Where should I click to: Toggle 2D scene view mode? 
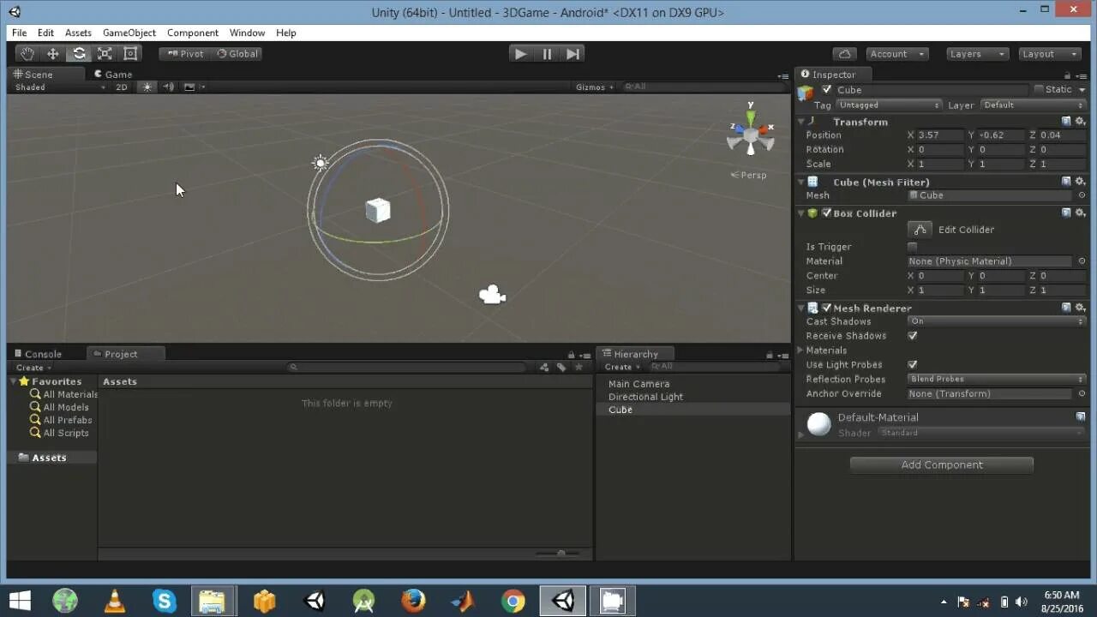[122, 87]
